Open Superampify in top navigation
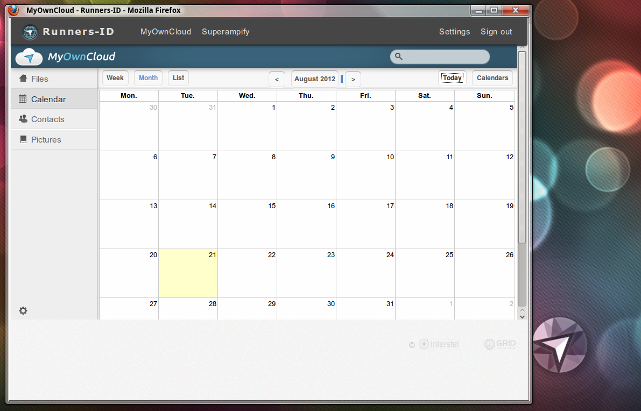The height and width of the screenshot is (411, 641). 226,32
